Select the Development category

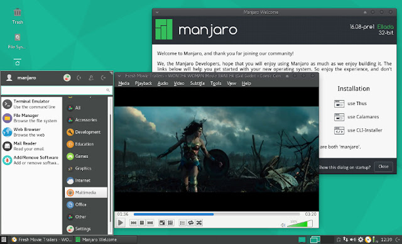pyautogui.click(x=85, y=132)
